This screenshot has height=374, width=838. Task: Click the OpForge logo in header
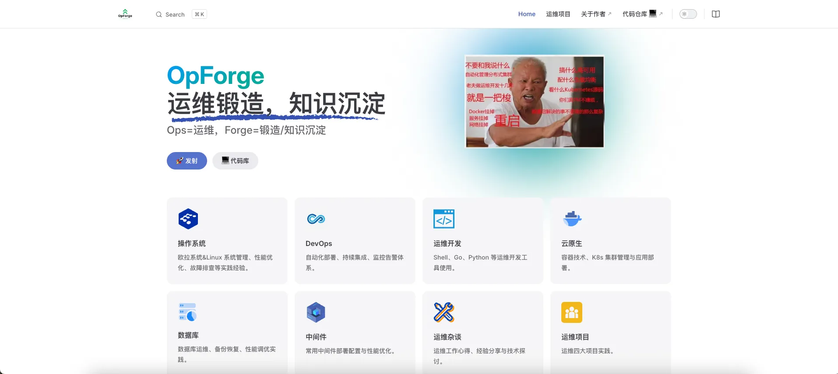tap(125, 14)
